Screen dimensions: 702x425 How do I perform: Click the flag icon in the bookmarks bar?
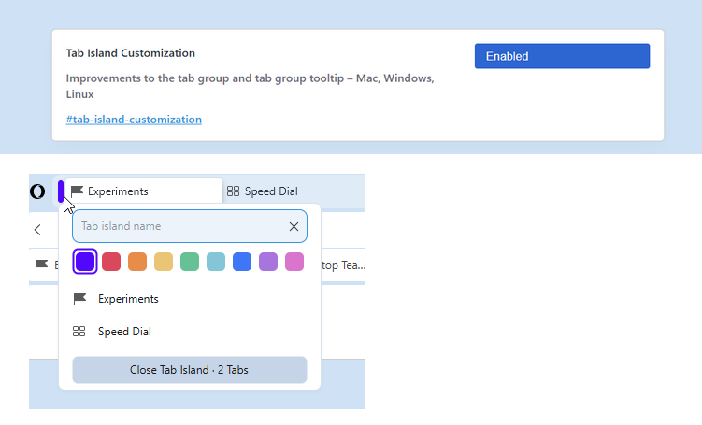41,265
